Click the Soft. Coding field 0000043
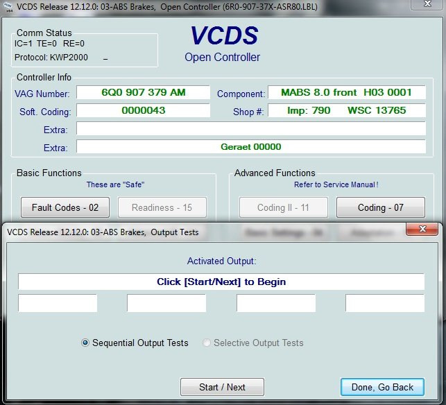 click(x=144, y=110)
